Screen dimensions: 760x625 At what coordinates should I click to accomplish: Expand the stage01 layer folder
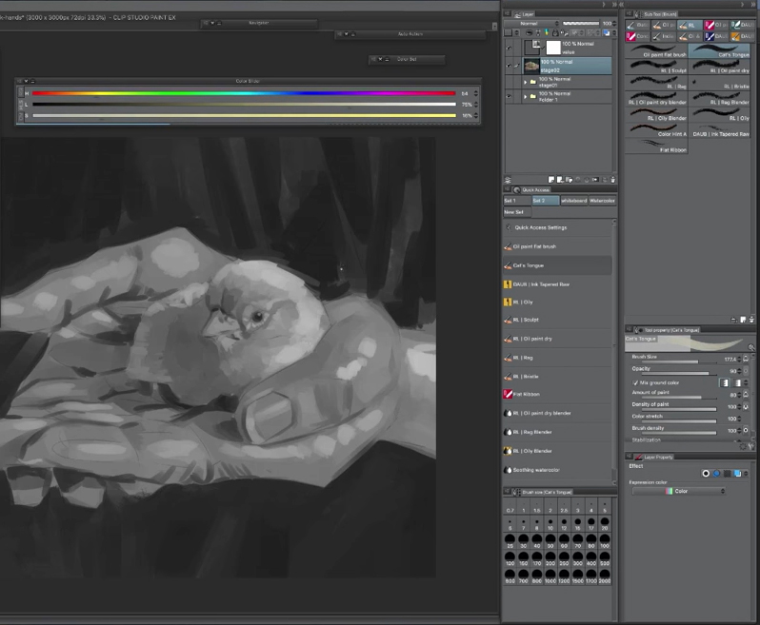(x=524, y=83)
